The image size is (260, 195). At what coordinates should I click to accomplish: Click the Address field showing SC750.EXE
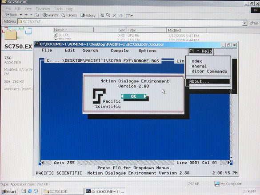[130, 22]
